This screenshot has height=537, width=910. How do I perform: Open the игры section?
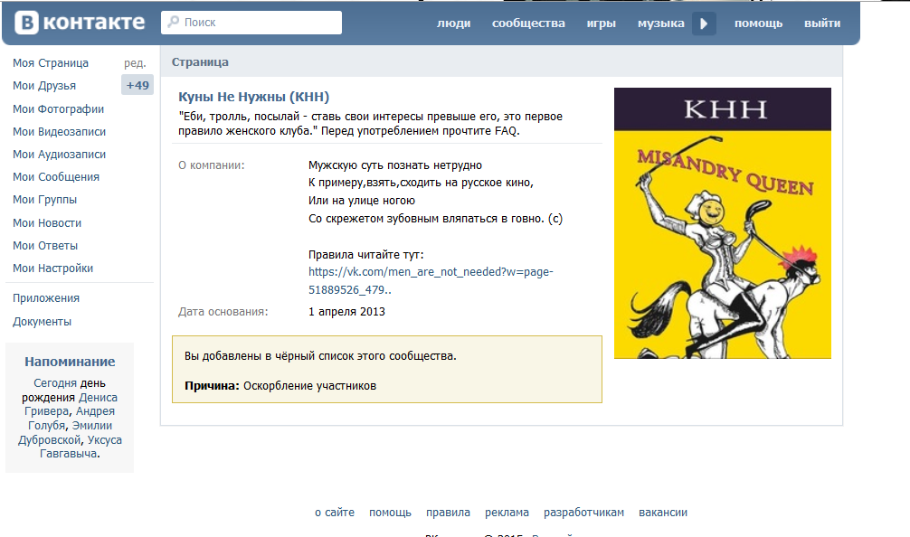pyautogui.click(x=602, y=24)
